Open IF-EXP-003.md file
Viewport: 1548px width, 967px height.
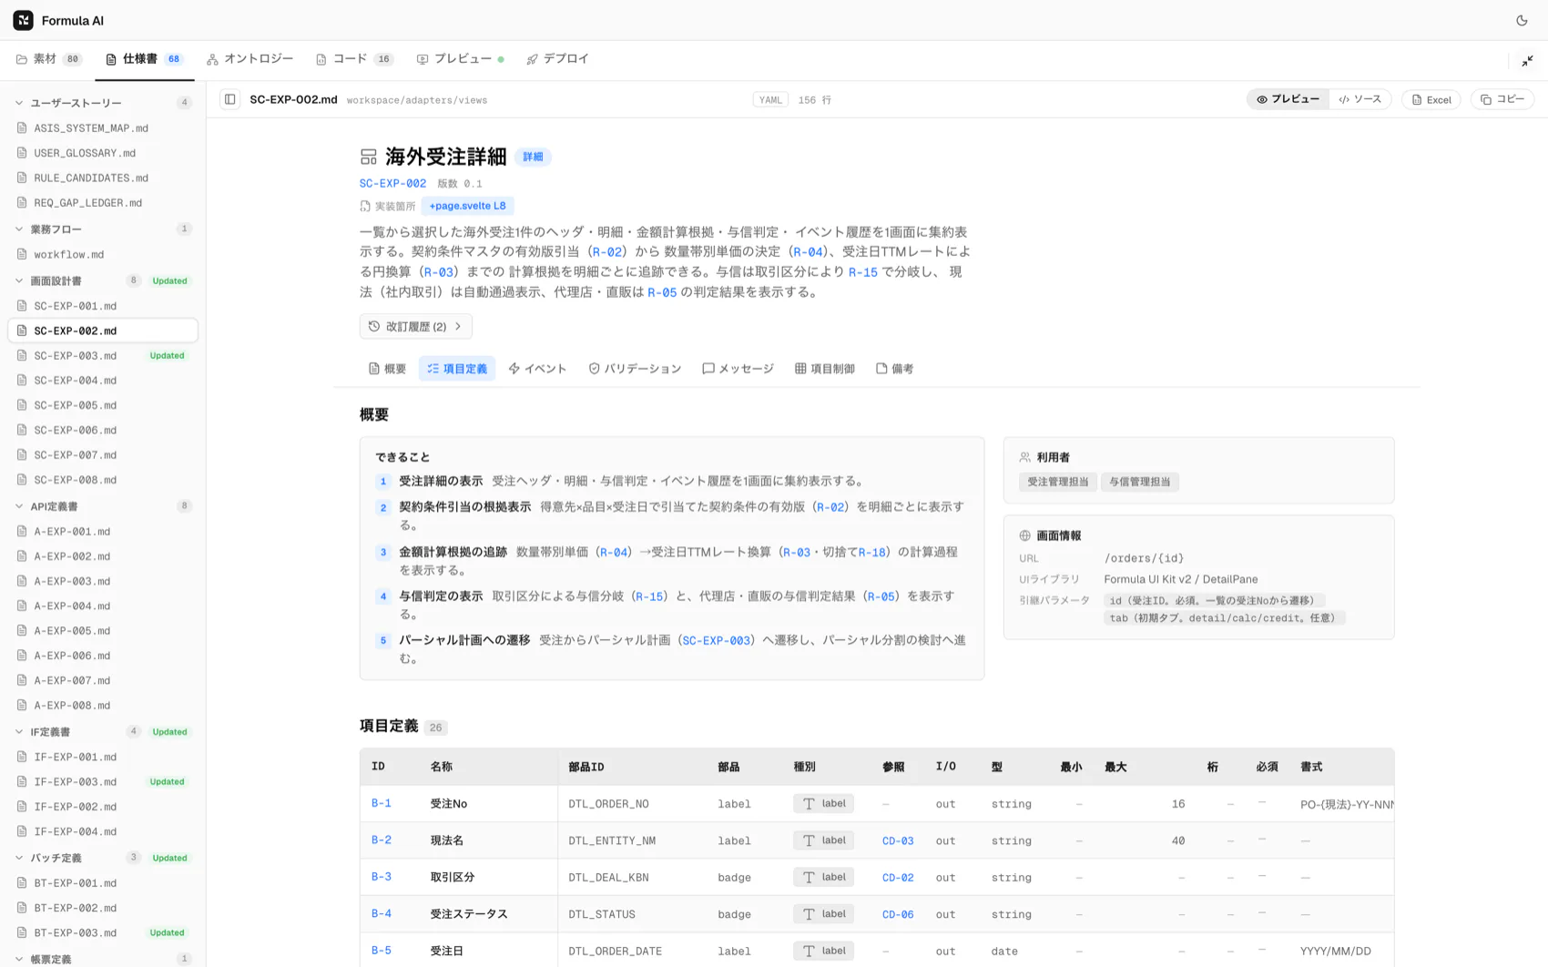tap(103, 782)
